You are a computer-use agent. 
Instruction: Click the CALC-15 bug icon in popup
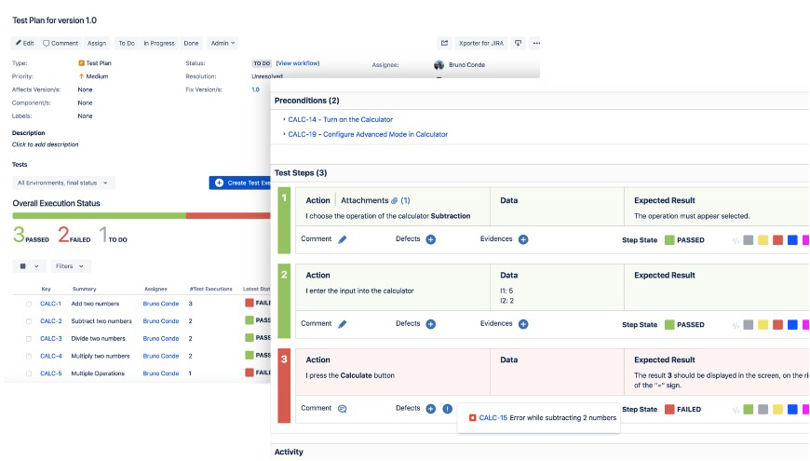[472, 417]
